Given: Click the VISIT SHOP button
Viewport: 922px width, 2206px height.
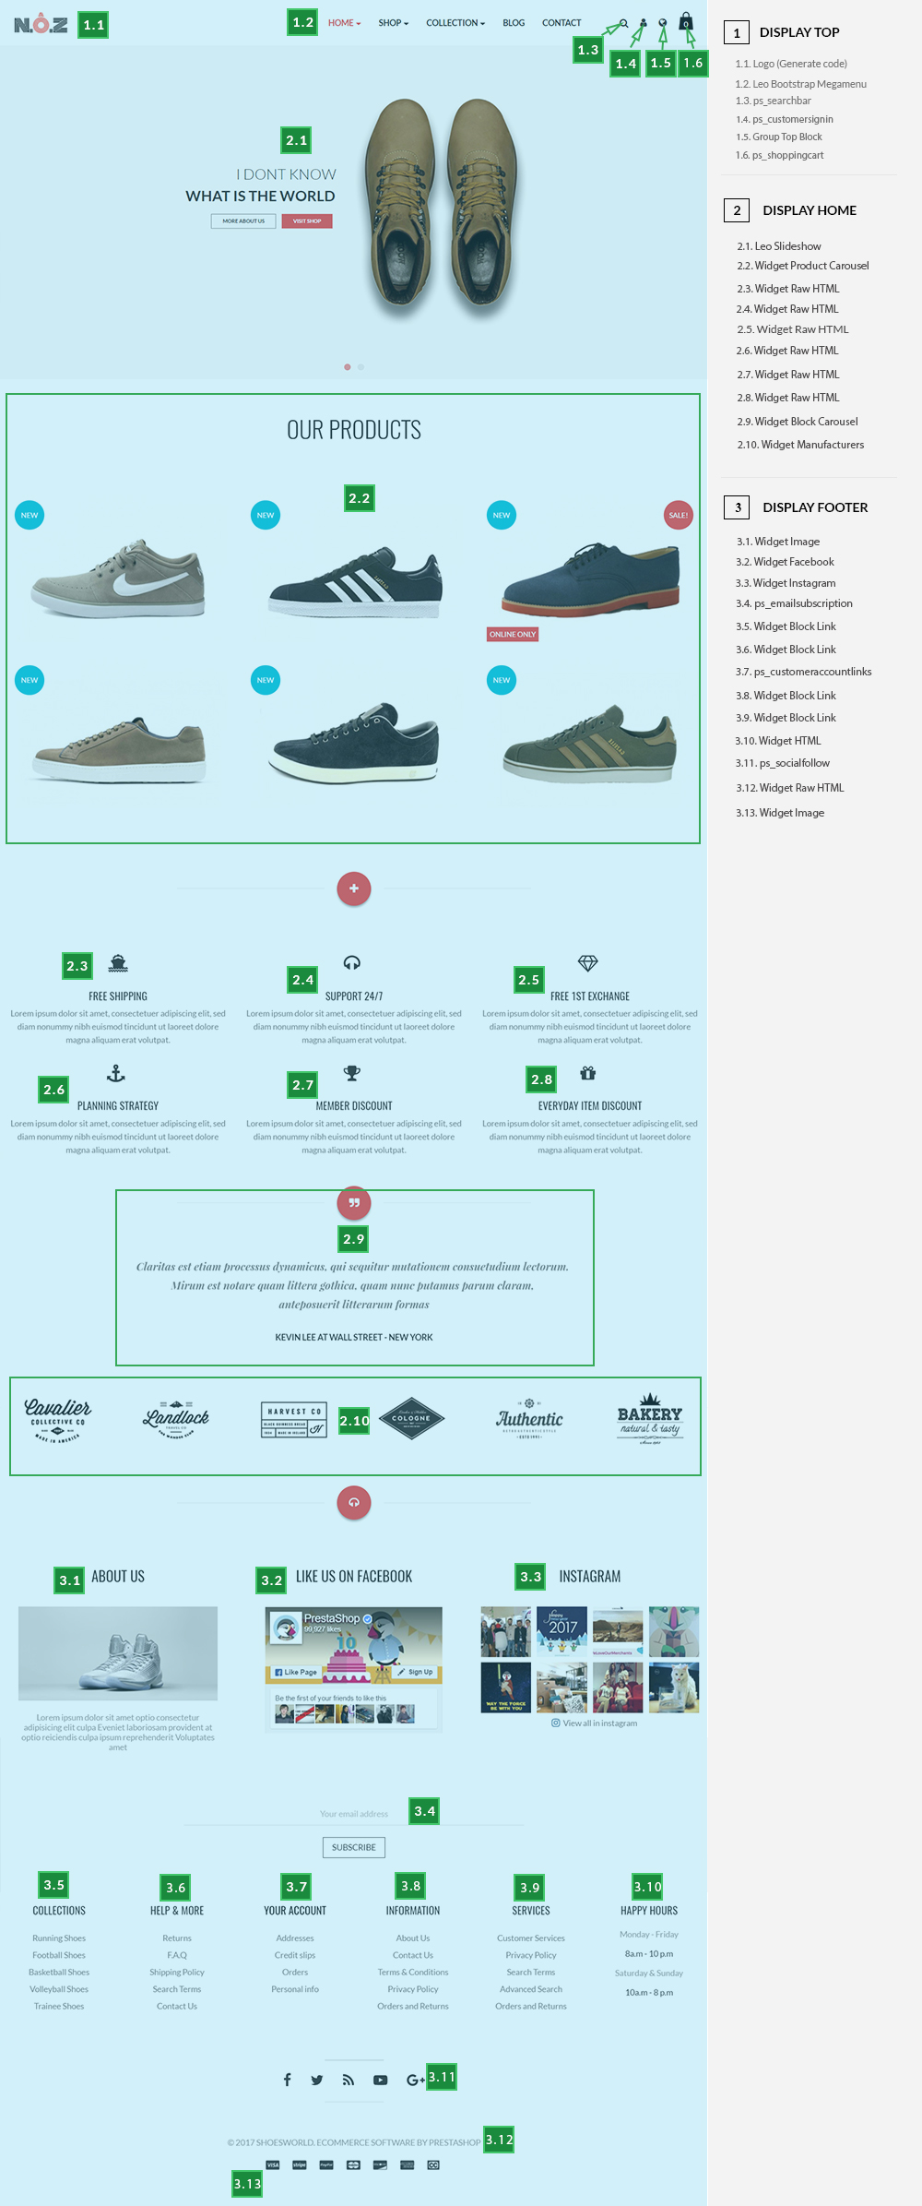Looking at the screenshot, I should pyautogui.click(x=307, y=221).
